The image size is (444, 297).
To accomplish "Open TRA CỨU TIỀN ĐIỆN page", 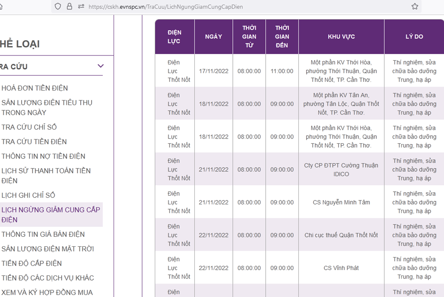I will tap(34, 142).
